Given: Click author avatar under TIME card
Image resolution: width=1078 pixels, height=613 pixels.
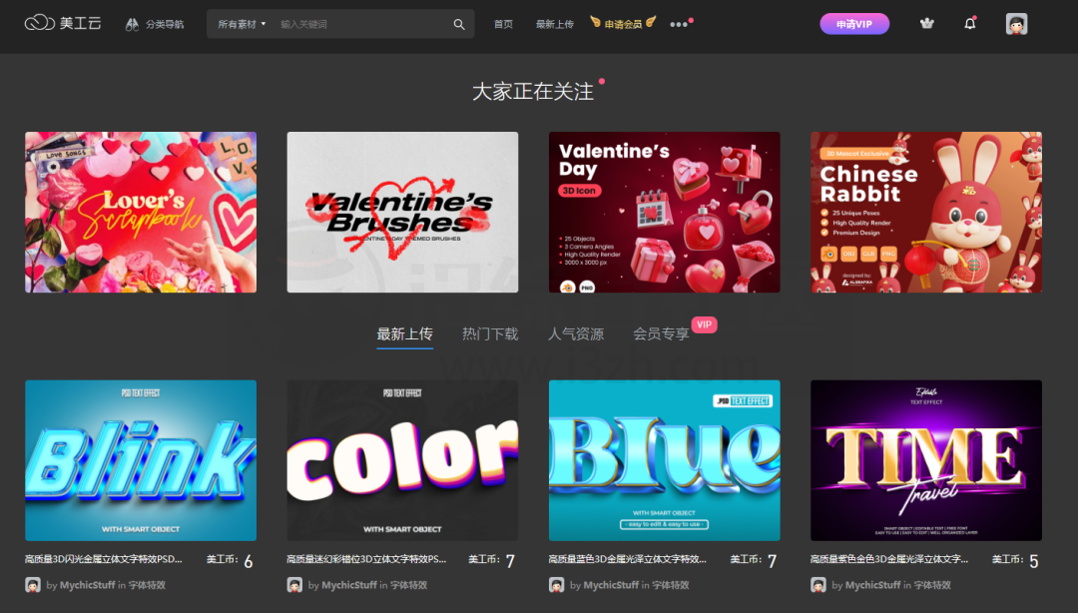Looking at the screenshot, I should pos(818,585).
